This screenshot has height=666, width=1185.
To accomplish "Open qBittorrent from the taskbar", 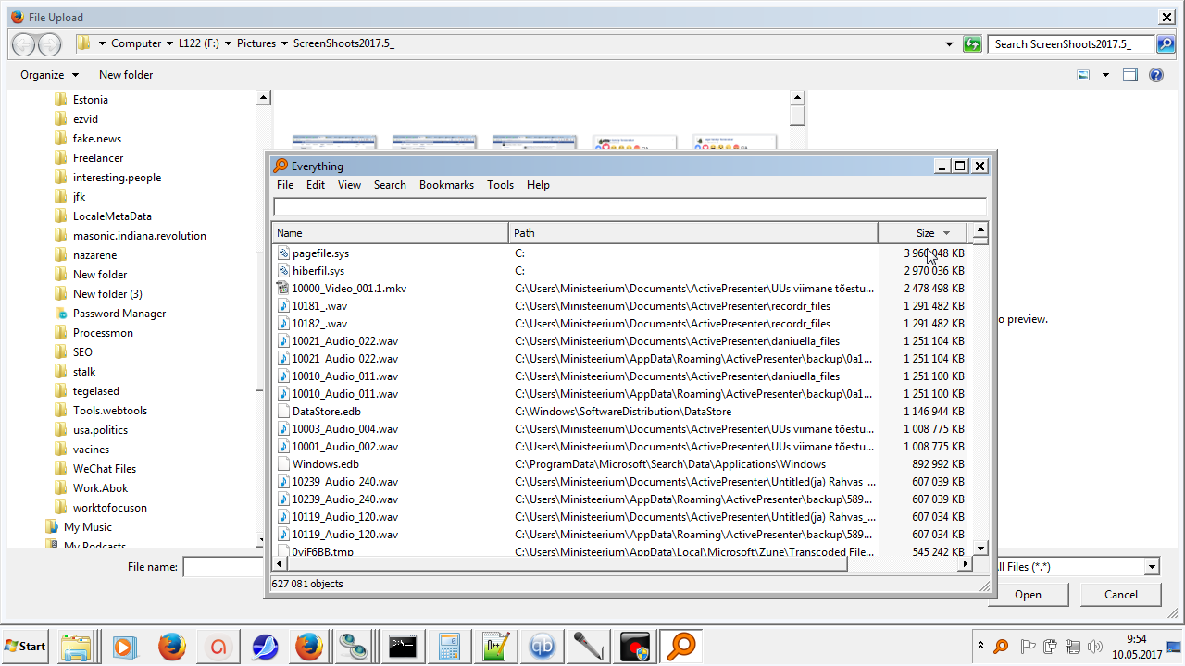I will point(543,647).
